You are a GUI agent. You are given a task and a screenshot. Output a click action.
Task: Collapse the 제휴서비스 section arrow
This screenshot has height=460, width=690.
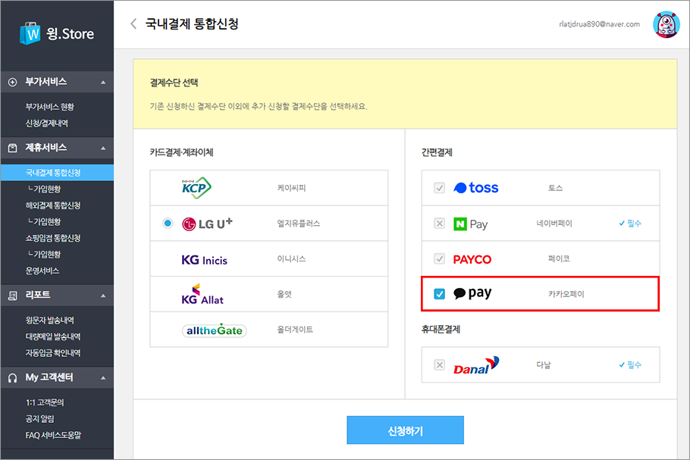(x=103, y=149)
